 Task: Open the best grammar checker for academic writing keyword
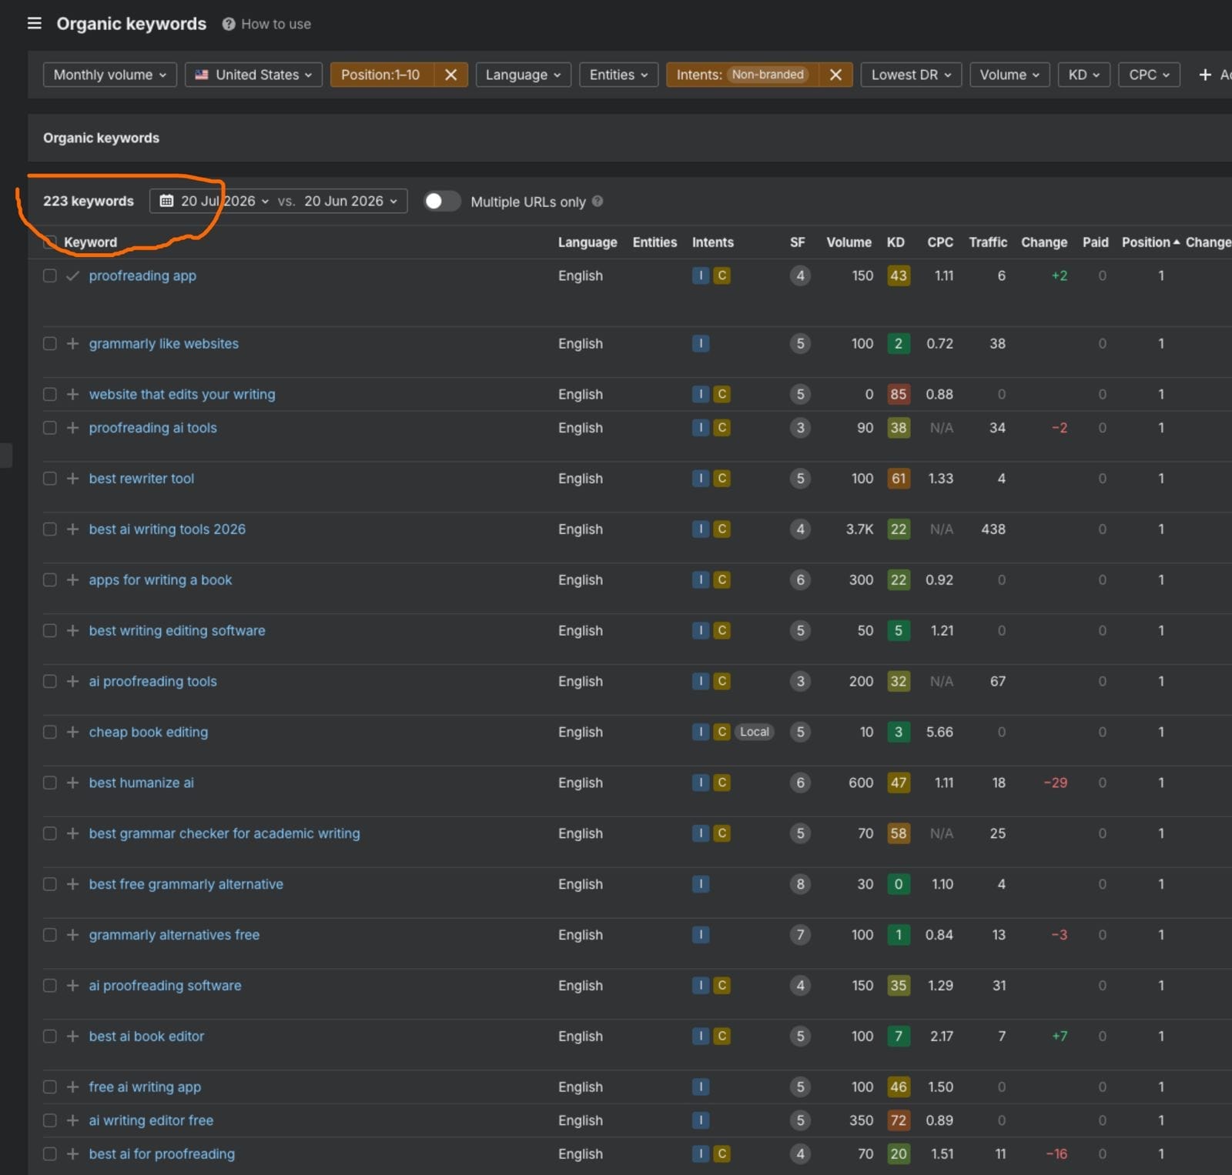coord(224,833)
